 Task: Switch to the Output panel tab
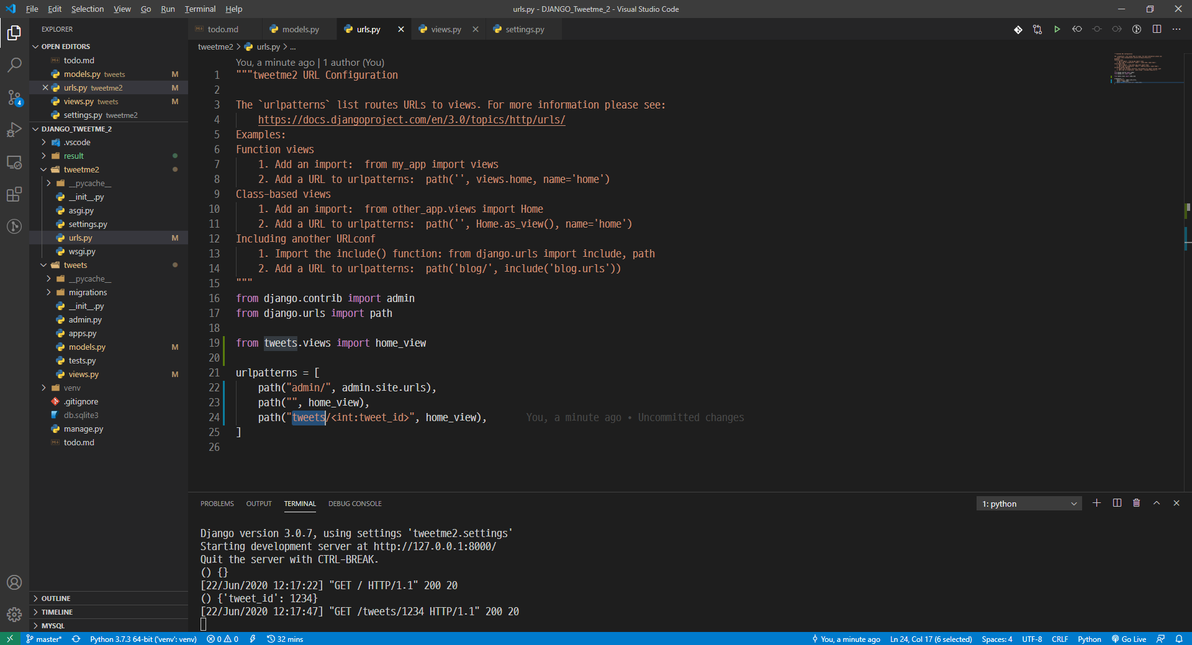(259, 504)
